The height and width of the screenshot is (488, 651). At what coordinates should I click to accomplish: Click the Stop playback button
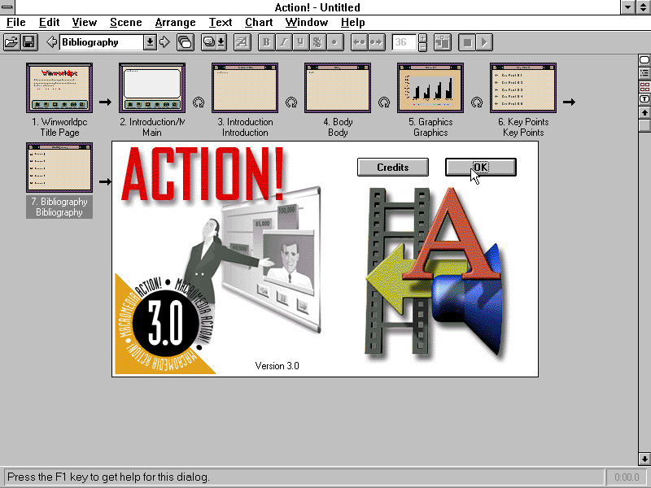point(467,42)
